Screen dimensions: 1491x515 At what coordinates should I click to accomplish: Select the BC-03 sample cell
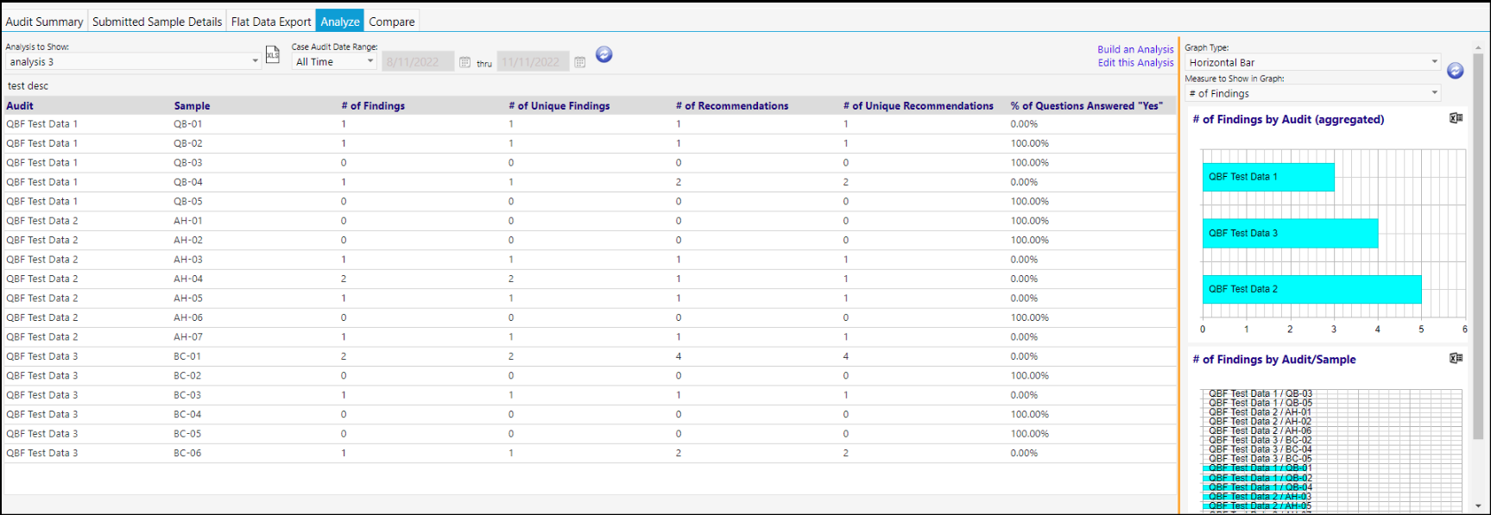(x=187, y=395)
